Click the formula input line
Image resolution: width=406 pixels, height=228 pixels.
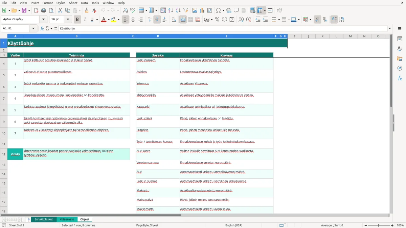223,28
